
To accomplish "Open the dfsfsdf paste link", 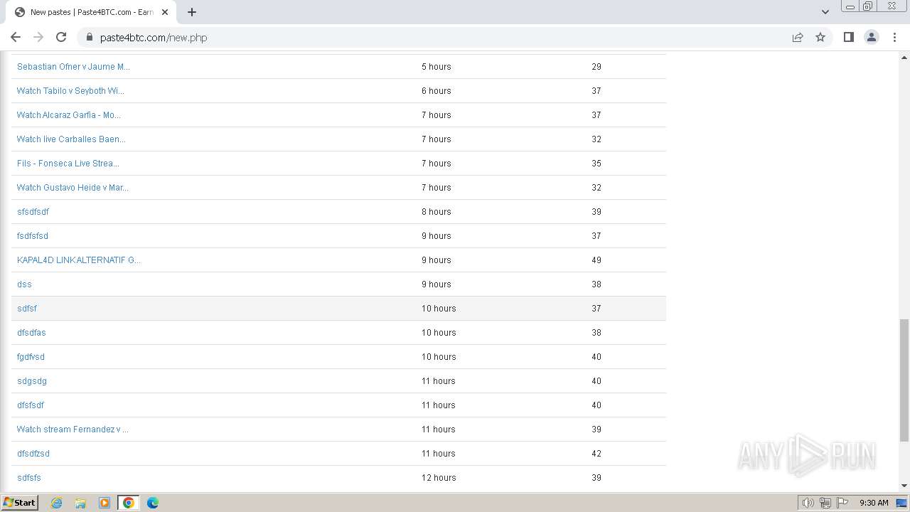I will click(x=31, y=405).
